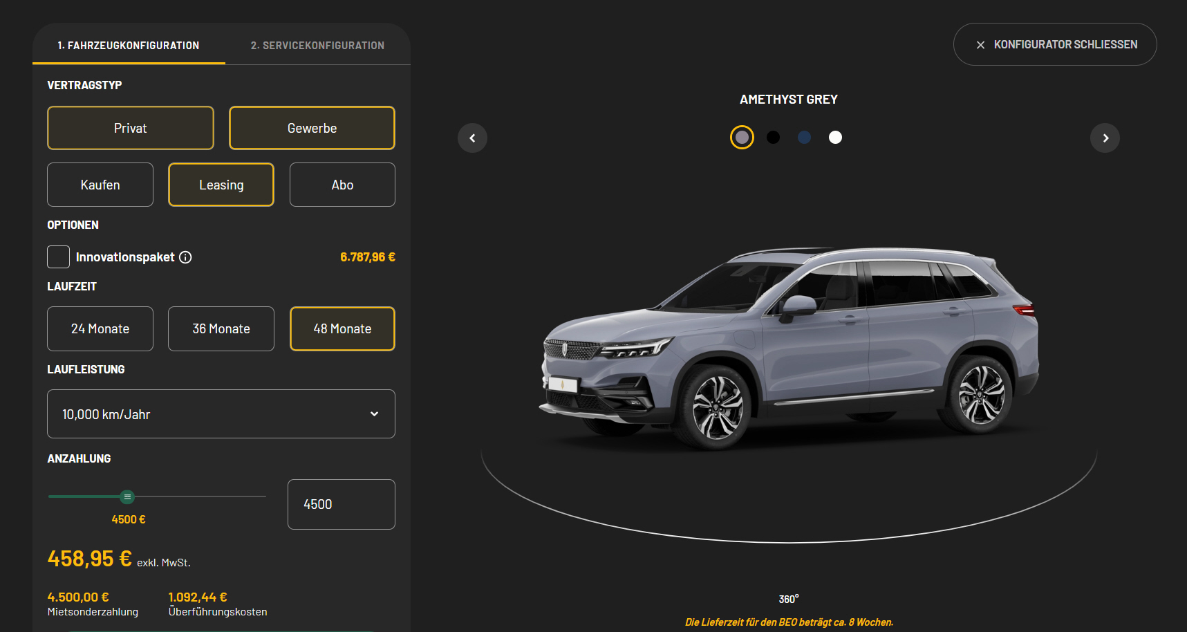The width and height of the screenshot is (1187, 632).
Task: Open the Fahrzeugkonfiguration tab
Action: [129, 46]
